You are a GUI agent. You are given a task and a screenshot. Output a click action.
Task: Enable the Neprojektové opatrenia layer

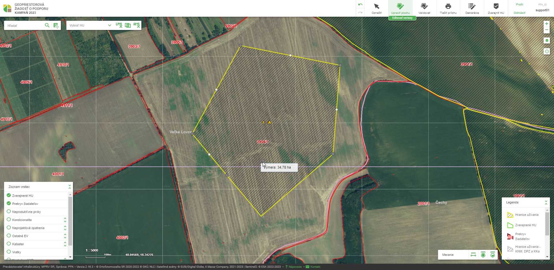point(9,228)
